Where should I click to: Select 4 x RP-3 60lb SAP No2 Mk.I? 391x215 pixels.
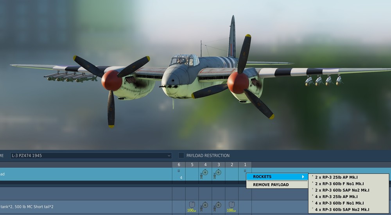(349, 210)
